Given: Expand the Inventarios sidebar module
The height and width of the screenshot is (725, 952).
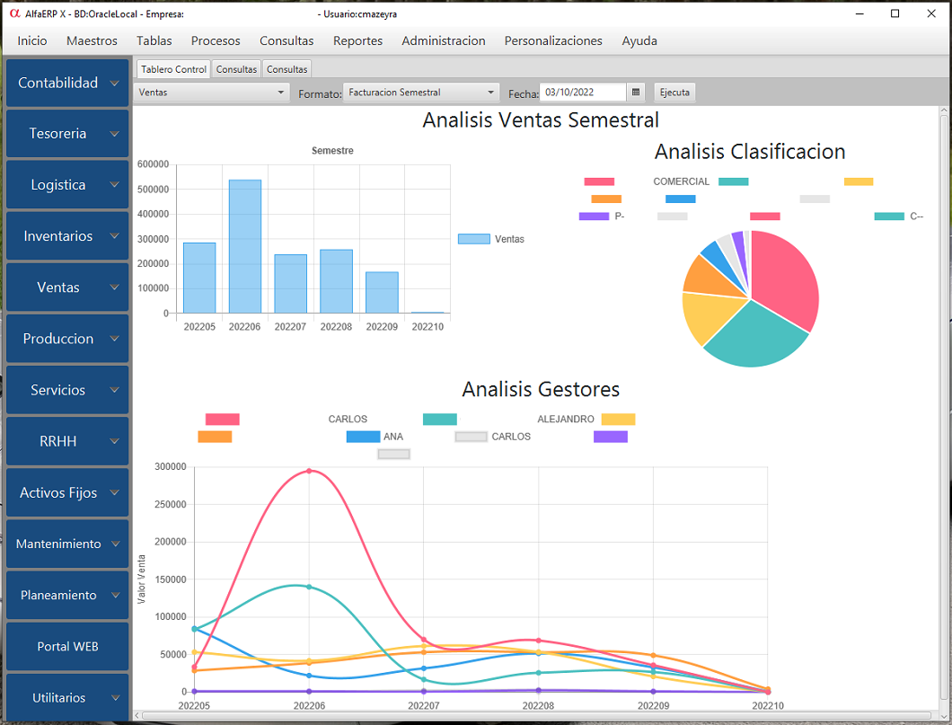Looking at the screenshot, I should click(67, 236).
